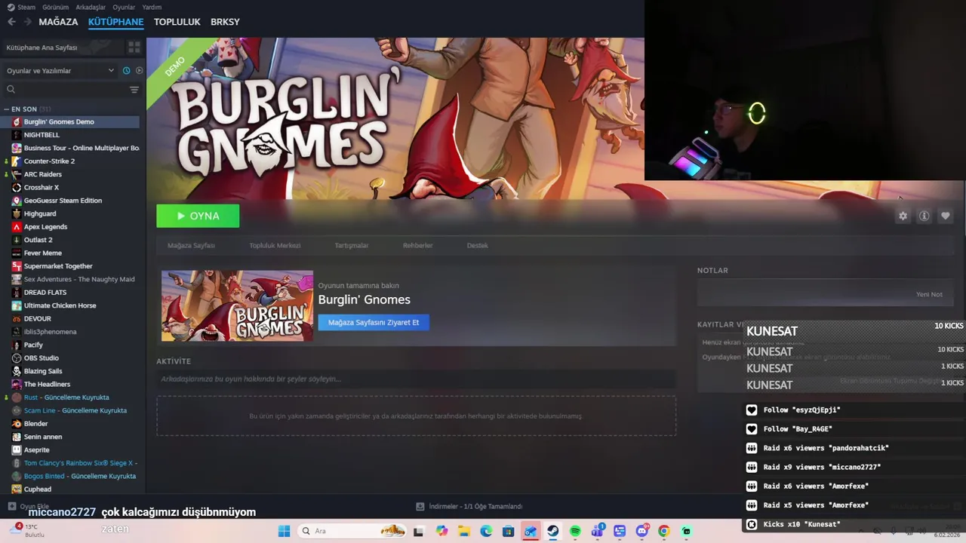Open the Oyunlar menu
Screen dimensions: 966x543
coord(124,7)
